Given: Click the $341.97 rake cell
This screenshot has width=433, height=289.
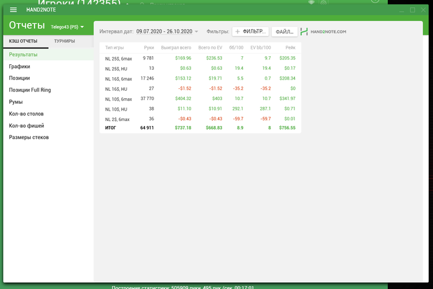Looking at the screenshot, I should pos(287,98).
